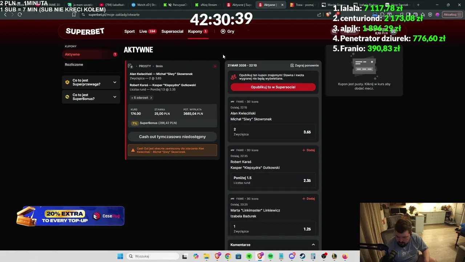Open Discord from the taskbar
465x262 pixels.
pos(292,256)
